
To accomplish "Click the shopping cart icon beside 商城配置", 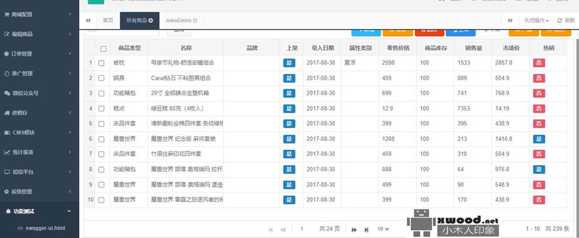I will pyautogui.click(x=6, y=14).
